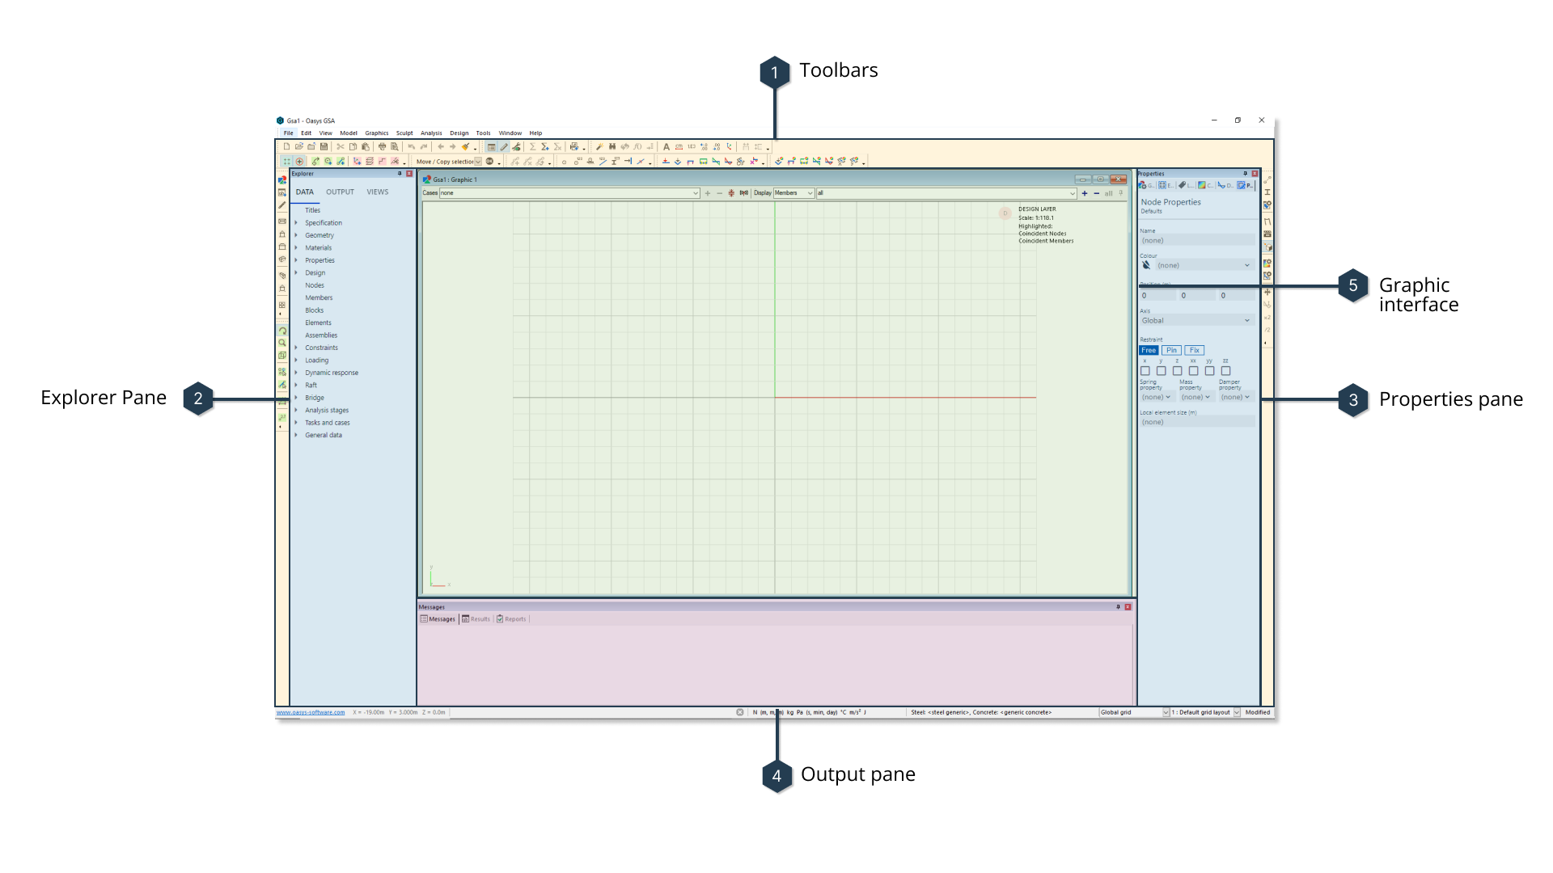This screenshot has height=873, width=1553.
Task: Click the Paste icon in the toolbar
Action: (366, 146)
